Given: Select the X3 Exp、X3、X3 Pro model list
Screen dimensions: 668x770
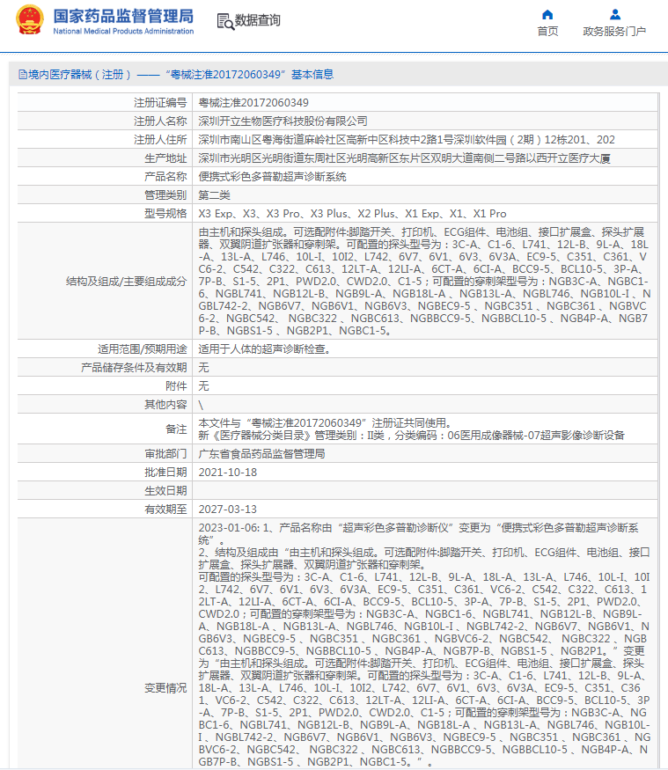Looking at the screenshot, I should [x=352, y=214].
